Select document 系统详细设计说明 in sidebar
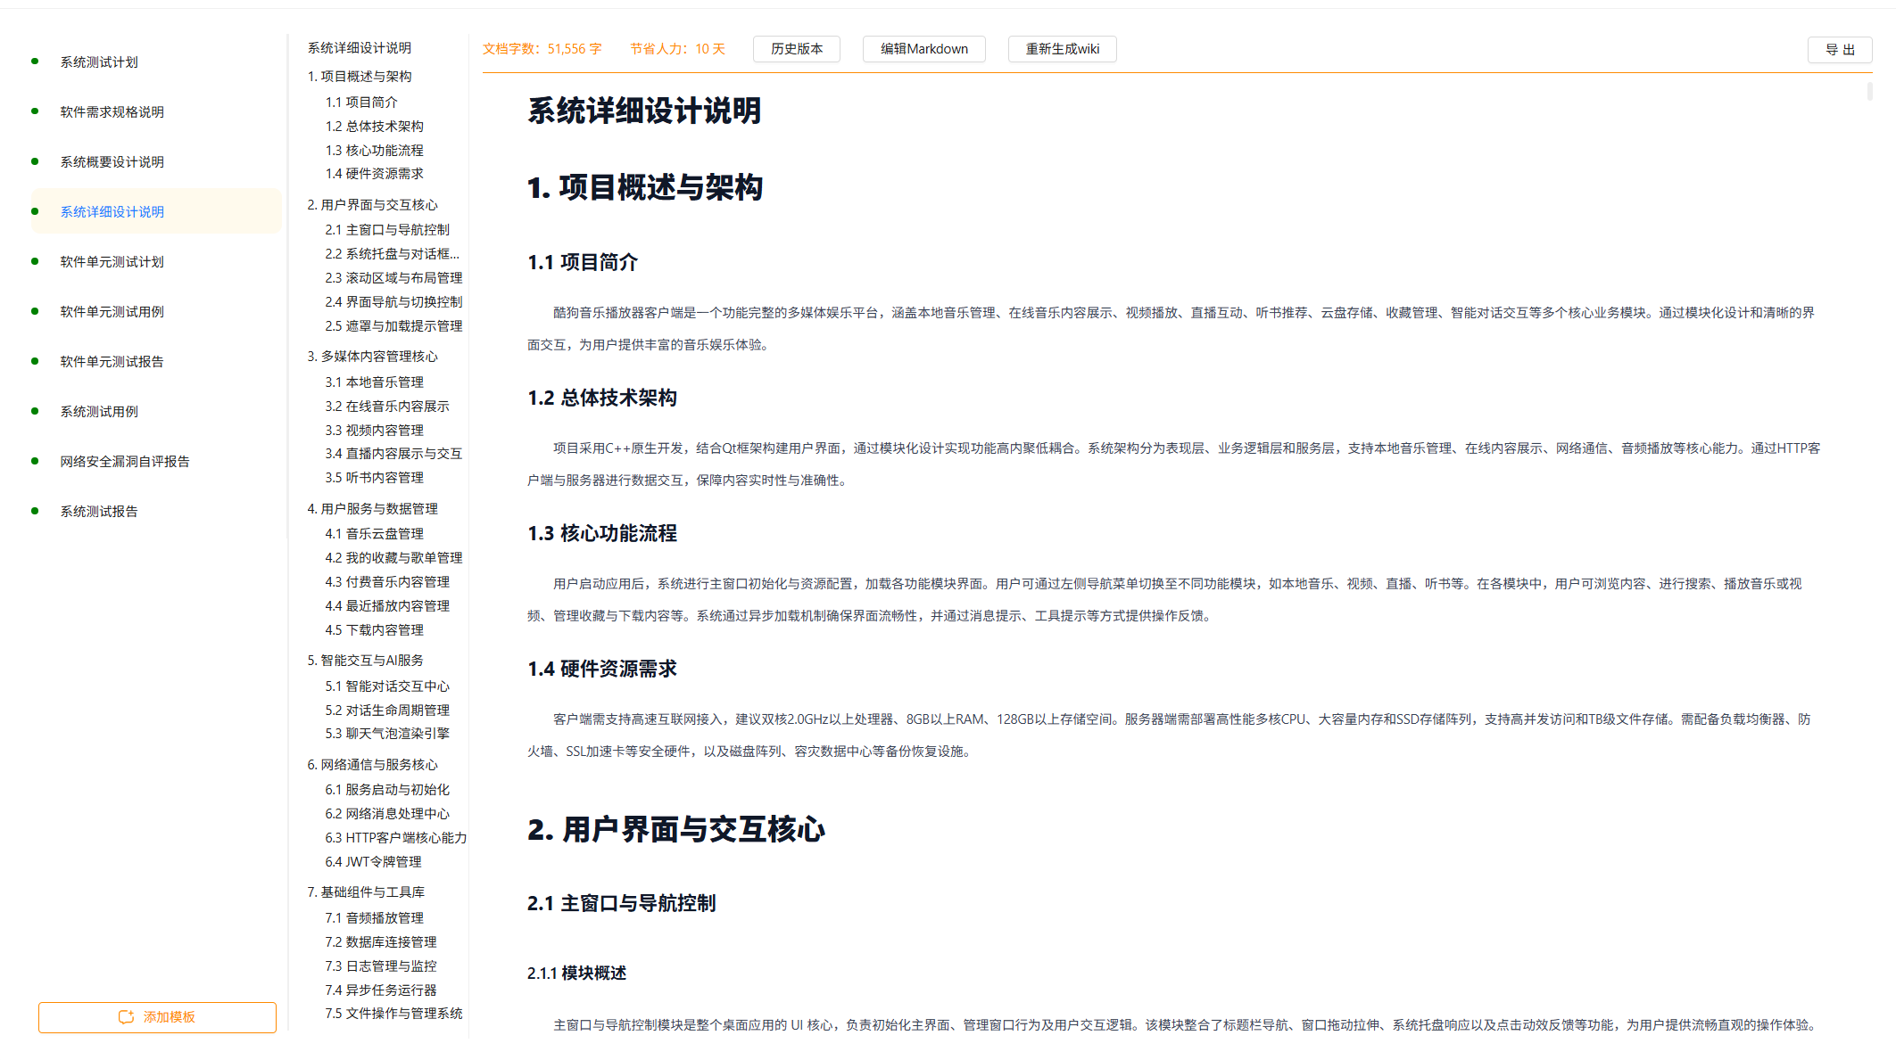1896x1060 pixels. pos(112,211)
